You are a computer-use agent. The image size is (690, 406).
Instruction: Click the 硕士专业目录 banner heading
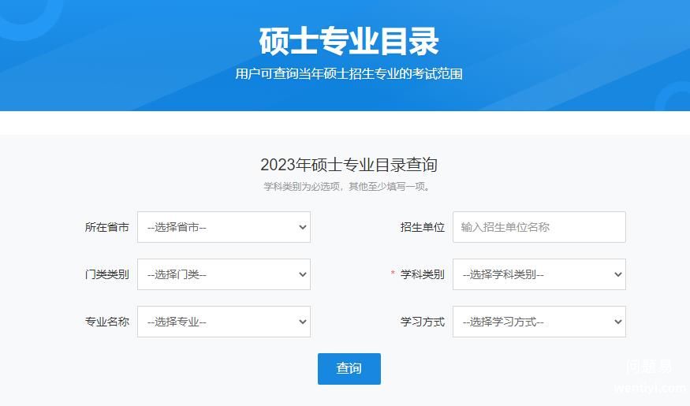click(x=349, y=42)
